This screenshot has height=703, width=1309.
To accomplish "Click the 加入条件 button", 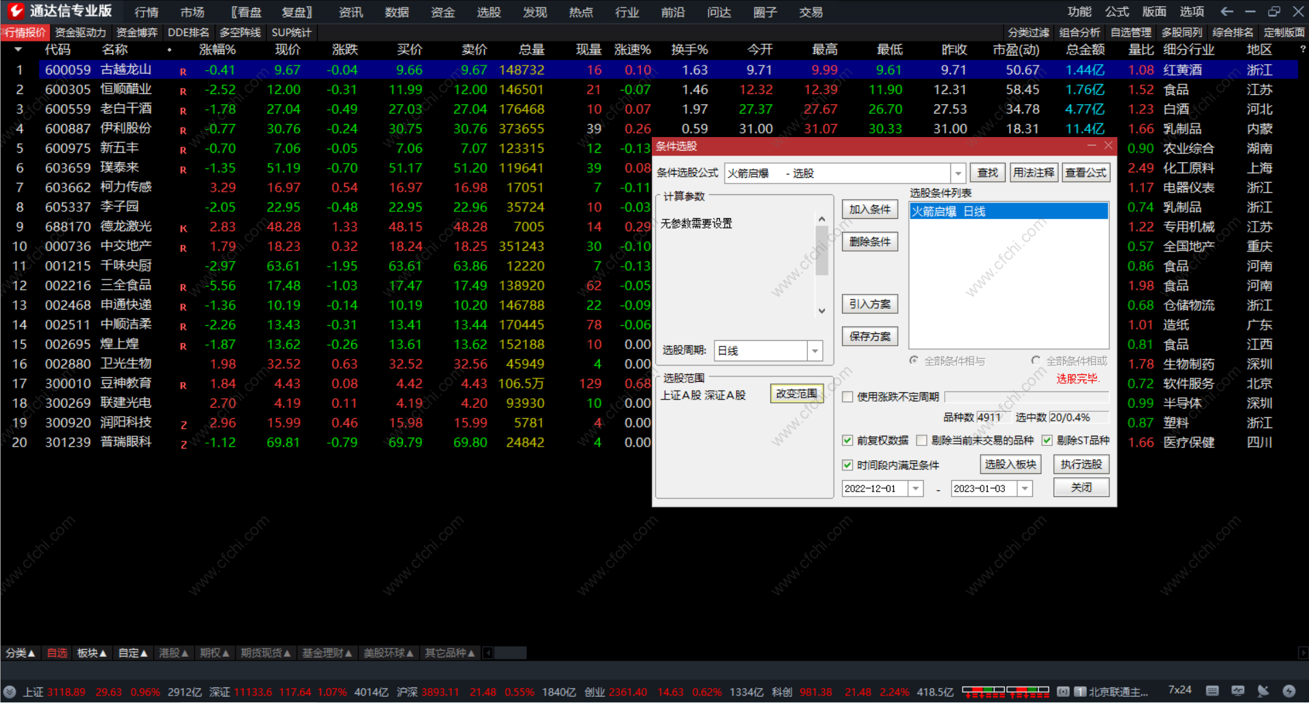I will click(870, 209).
